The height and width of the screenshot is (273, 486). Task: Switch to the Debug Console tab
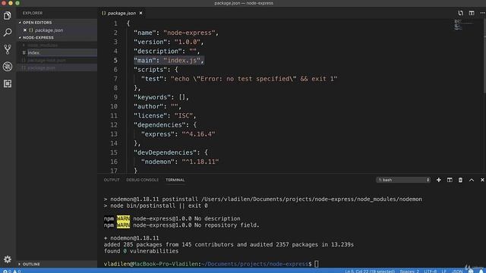pyautogui.click(x=142, y=180)
